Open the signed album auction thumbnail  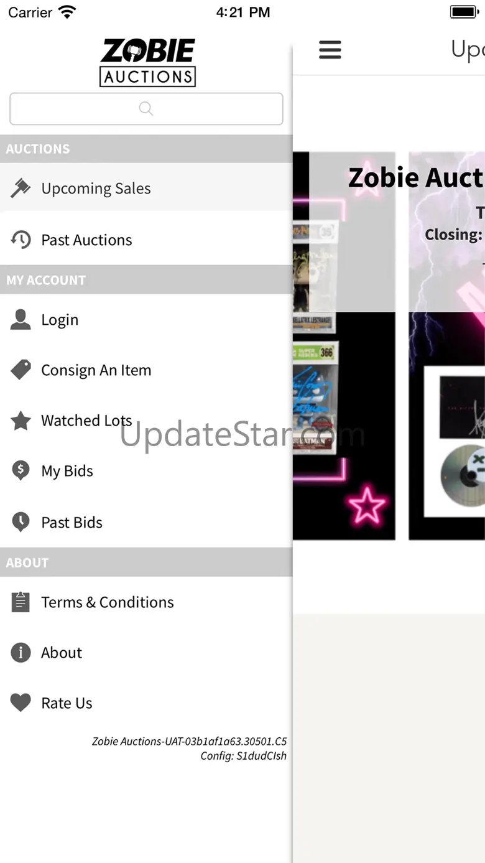point(446,345)
